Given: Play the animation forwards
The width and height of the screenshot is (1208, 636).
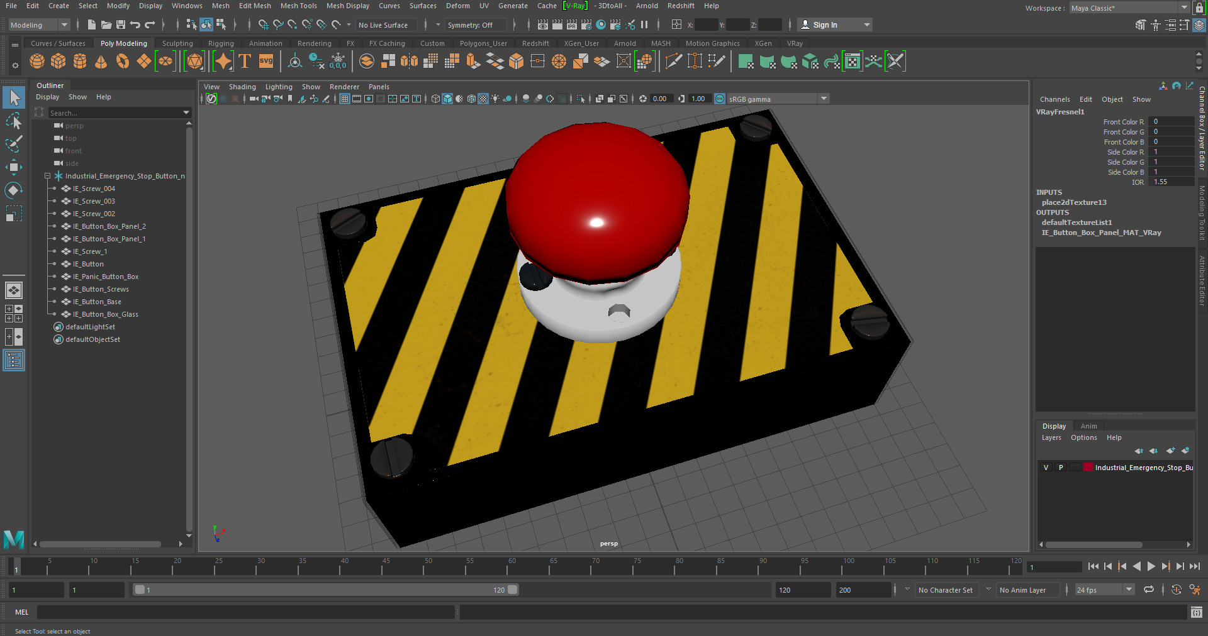Looking at the screenshot, I should tap(1151, 566).
